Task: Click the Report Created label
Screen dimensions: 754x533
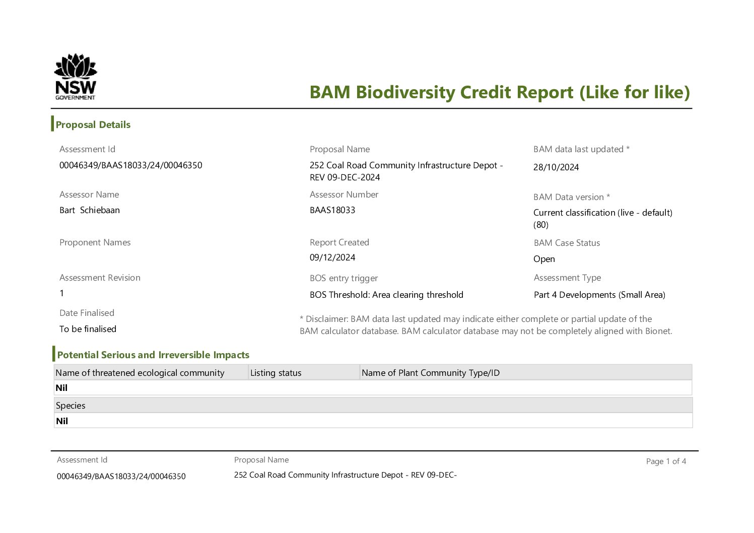Action: click(339, 242)
